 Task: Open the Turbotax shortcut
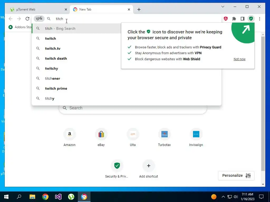click(165, 137)
